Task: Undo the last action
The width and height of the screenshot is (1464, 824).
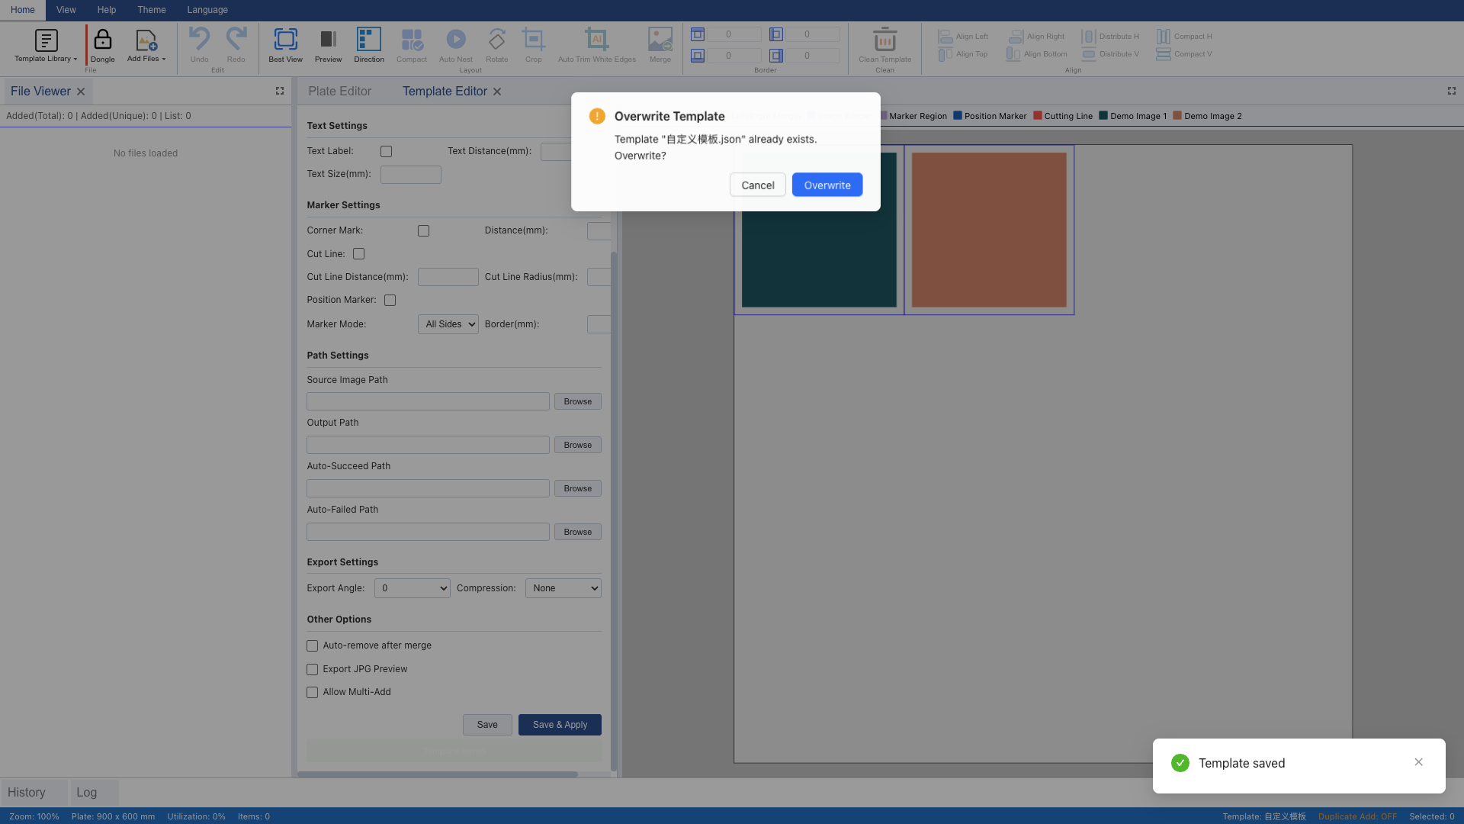Action: tap(199, 46)
